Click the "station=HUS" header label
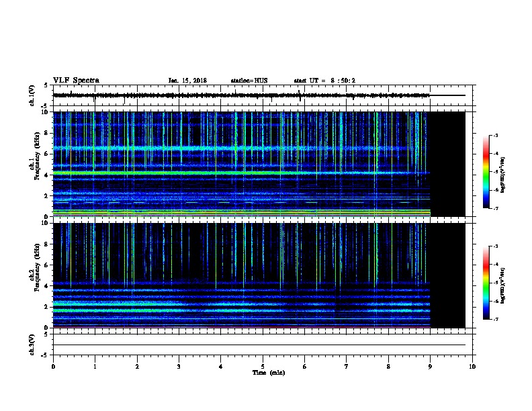 coord(249,81)
